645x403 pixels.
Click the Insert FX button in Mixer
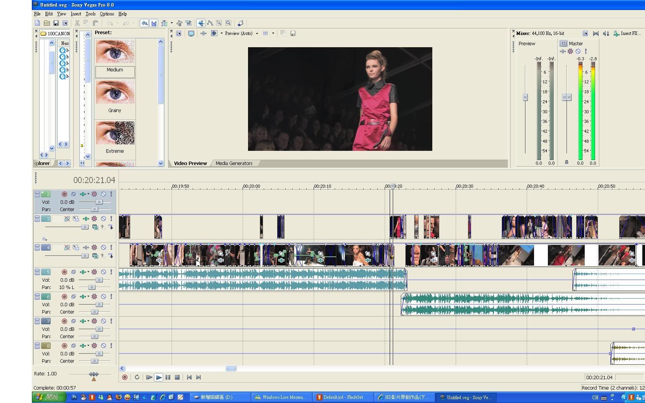pos(627,33)
